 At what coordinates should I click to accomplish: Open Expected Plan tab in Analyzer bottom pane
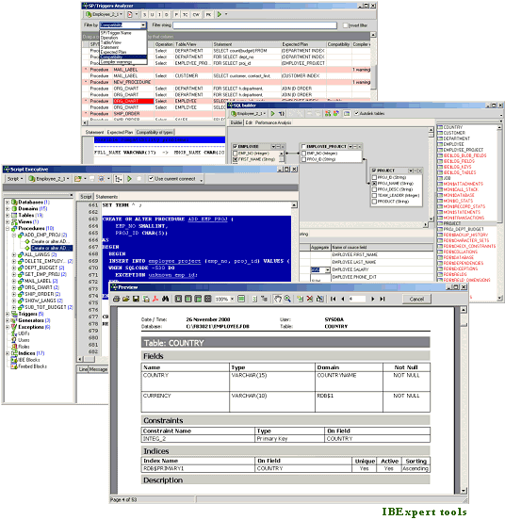click(120, 132)
